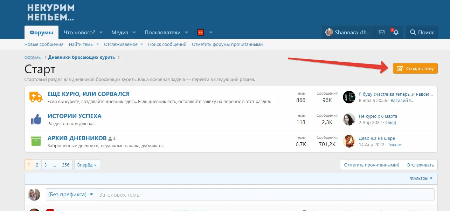Click the Поиск magnifier search button
Viewport: 450px width, 211px height.
point(422,32)
